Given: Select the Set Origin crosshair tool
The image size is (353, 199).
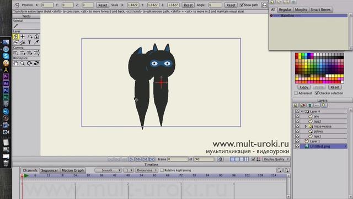Looking at the screenshot, I should point(23,36).
